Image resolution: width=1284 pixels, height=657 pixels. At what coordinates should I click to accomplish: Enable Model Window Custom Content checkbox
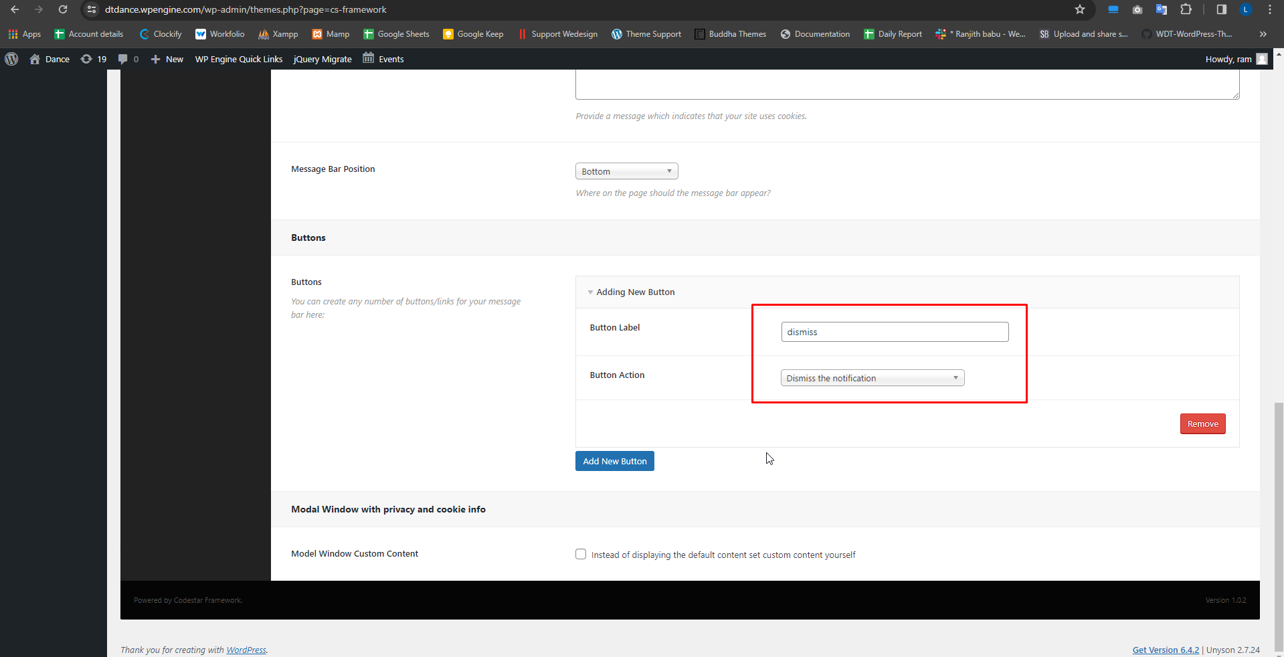coord(581,554)
